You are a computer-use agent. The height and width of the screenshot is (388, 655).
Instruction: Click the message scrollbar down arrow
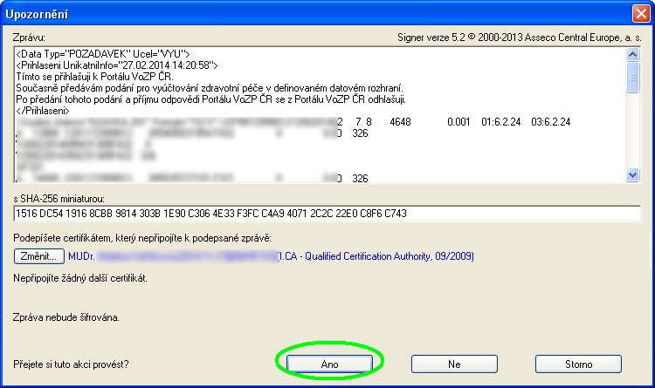(x=633, y=176)
